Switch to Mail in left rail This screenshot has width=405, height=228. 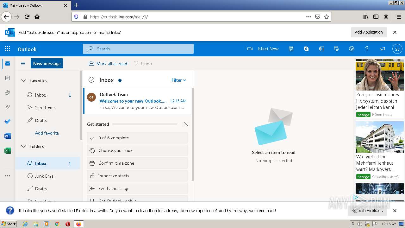click(x=8, y=64)
